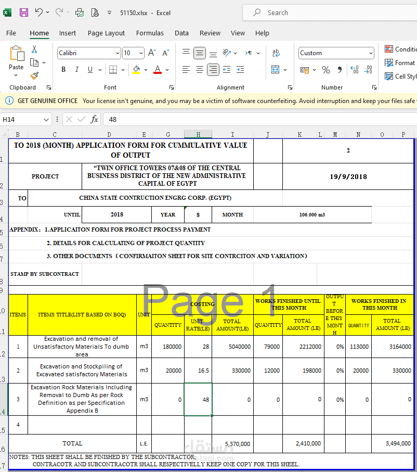Click the Accounting Number Format button
417x472 pixels.
tap(305, 70)
